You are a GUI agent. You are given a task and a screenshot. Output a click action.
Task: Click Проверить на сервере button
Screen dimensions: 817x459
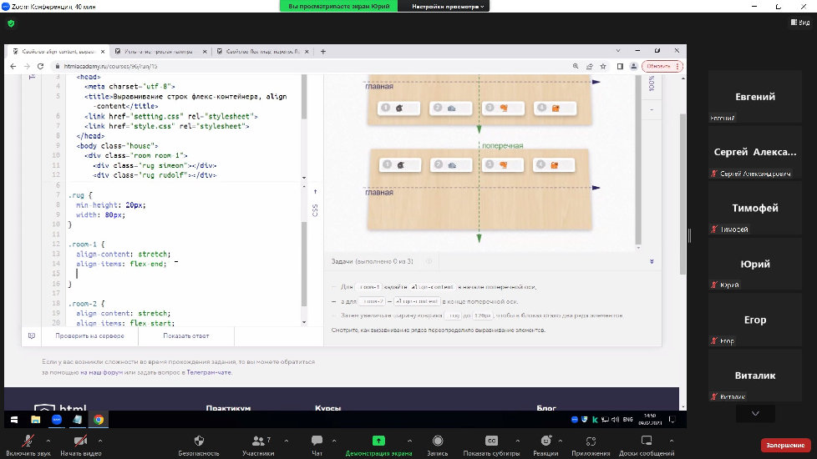coord(89,335)
